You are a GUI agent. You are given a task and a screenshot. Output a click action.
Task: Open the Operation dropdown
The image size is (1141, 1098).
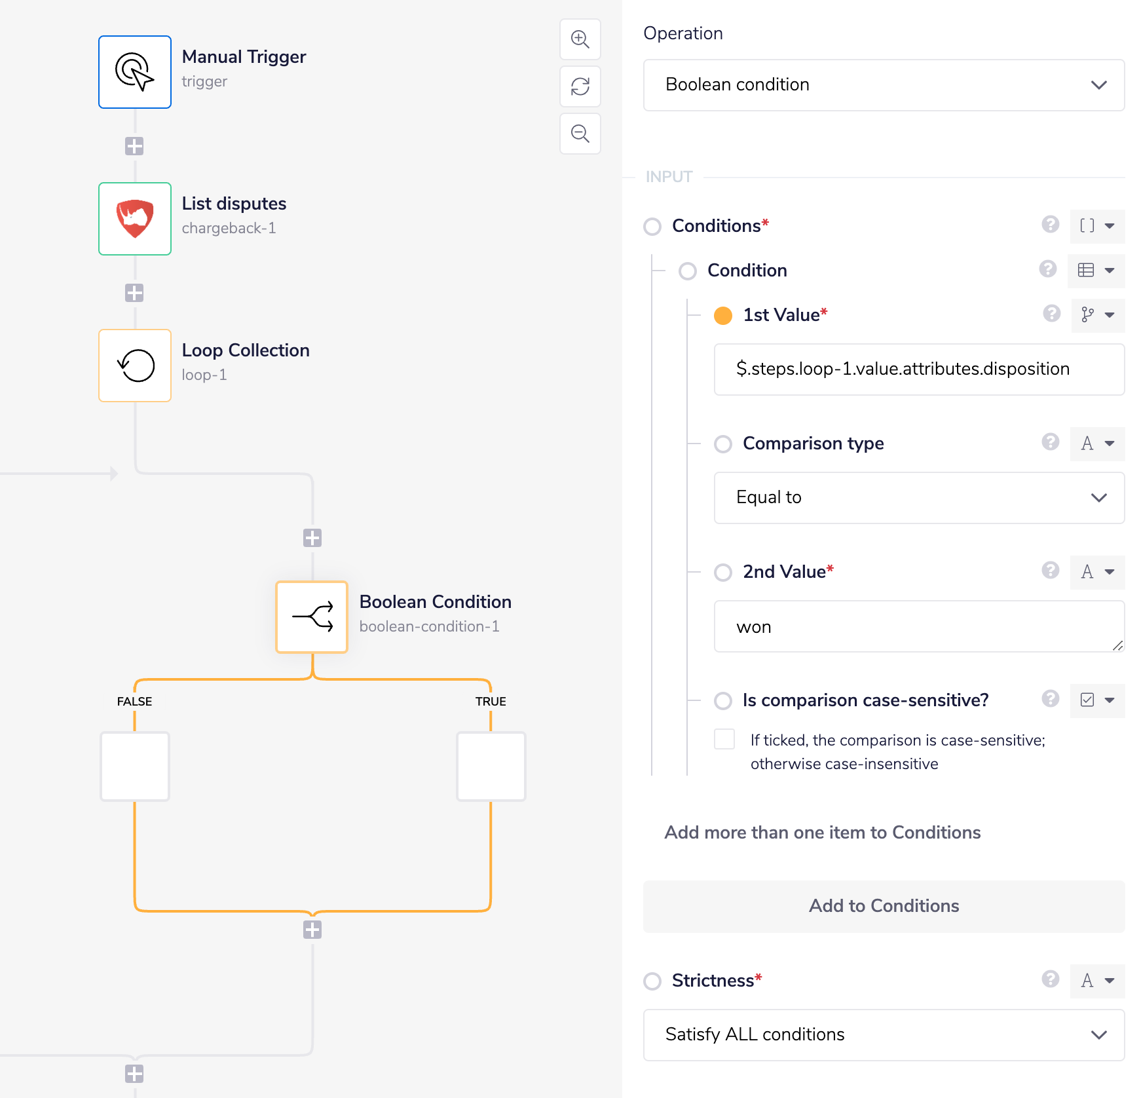point(884,85)
